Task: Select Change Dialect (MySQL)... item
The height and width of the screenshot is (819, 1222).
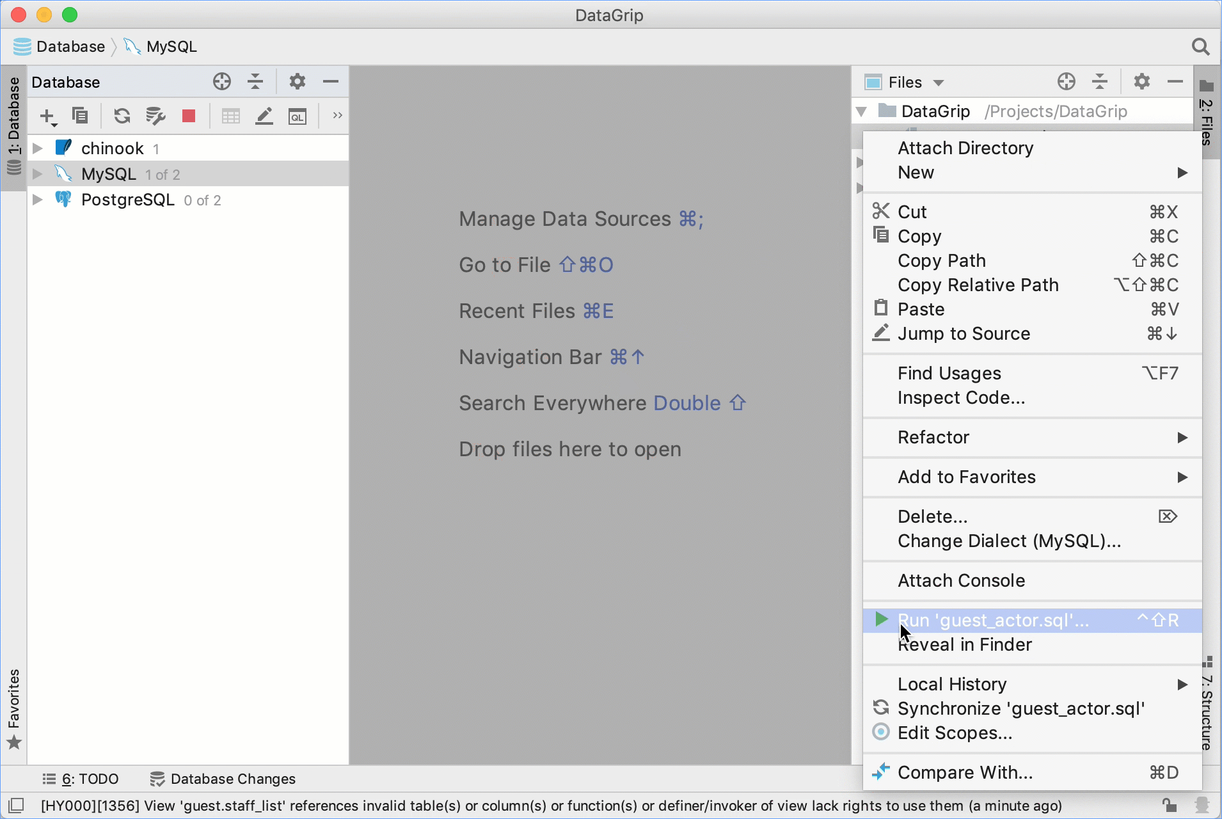Action: (x=1032, y=541)
